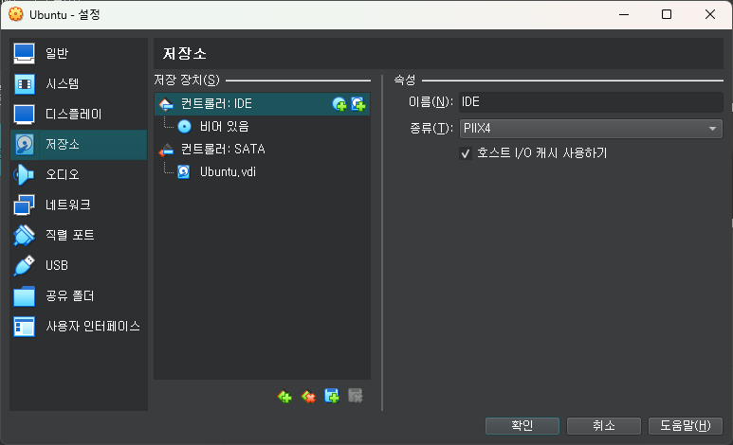Open the 종류(T) PIIX4 dropdown
Viewport: 733px width, 445px height.
591,129
